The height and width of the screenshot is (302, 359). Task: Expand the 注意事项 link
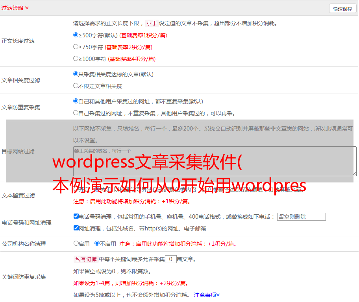pos(207,295)
